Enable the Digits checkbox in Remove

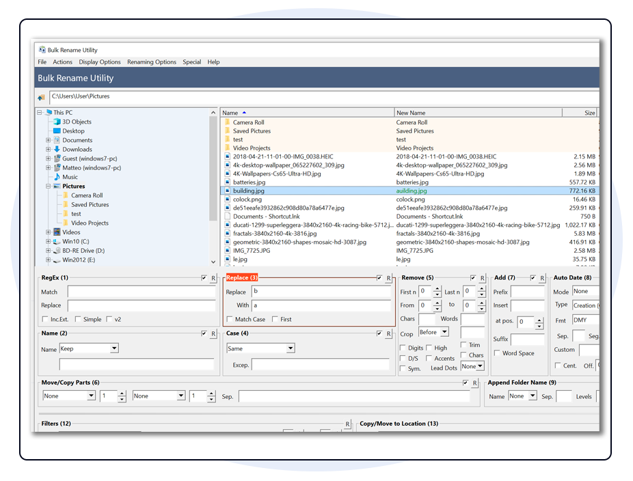pyautogui.click(x=403, y=348)
